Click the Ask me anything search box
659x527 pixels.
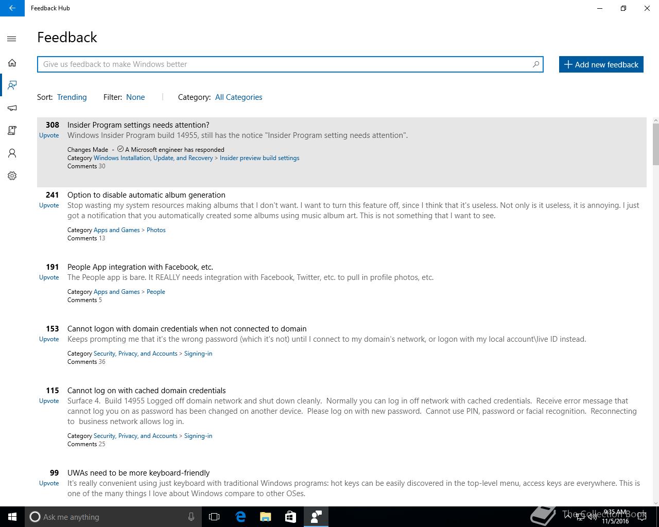pyautogui.click(x=112, y=517)
